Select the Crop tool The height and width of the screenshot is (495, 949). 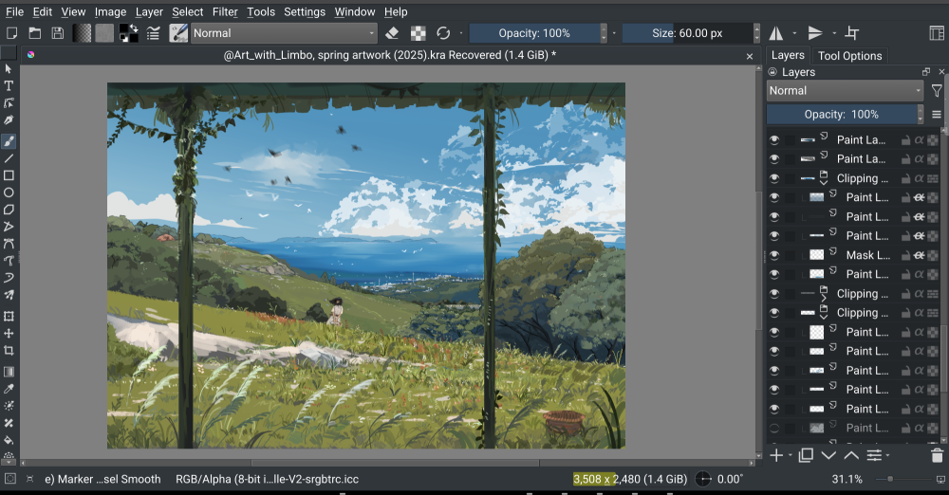(9, 350)
